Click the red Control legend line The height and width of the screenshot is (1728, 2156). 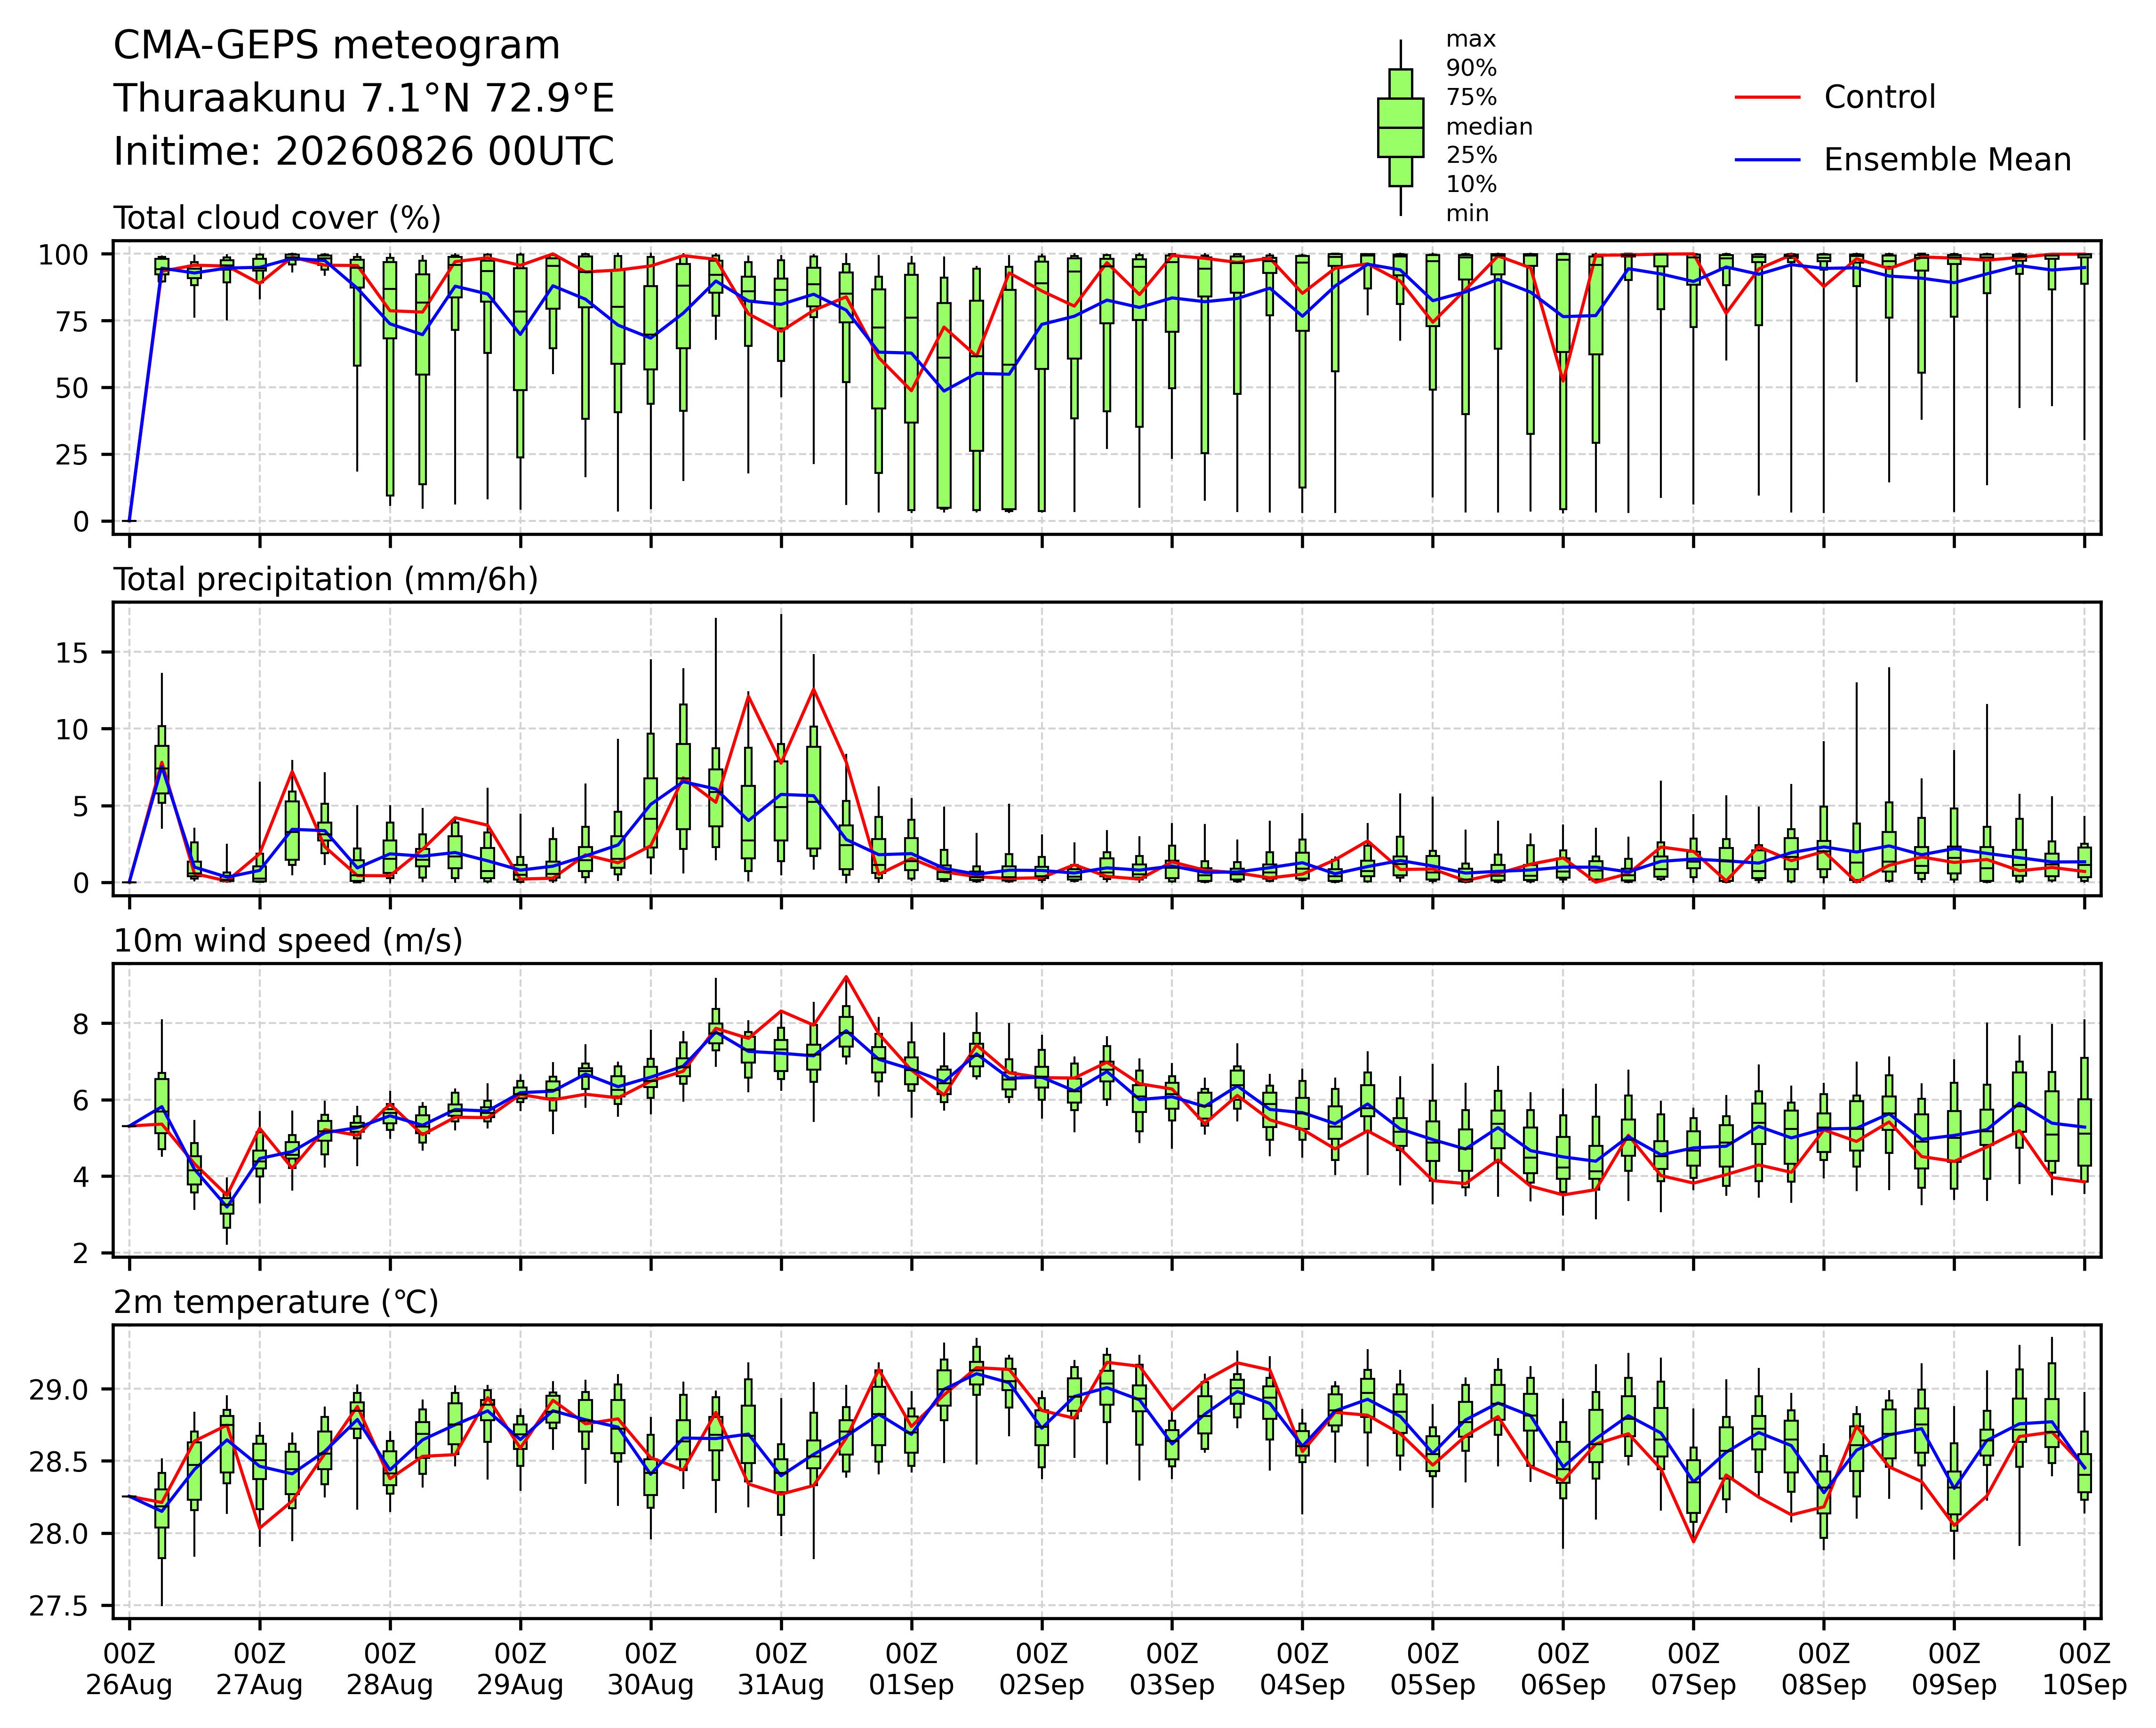pyautogui.click(x=1768, y=97)
